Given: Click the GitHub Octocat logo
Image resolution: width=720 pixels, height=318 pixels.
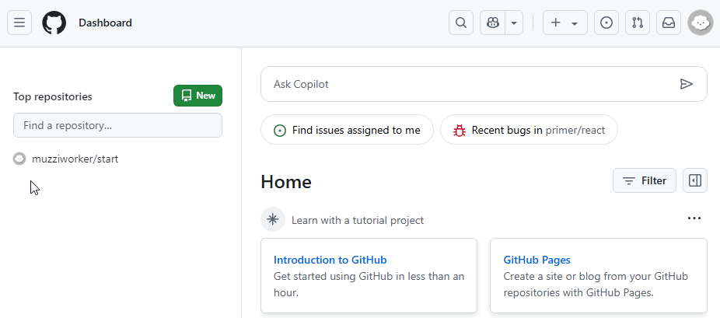Looking at the screenshot, I should point(54,23).
